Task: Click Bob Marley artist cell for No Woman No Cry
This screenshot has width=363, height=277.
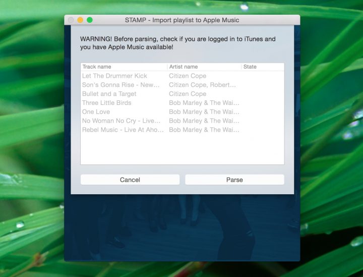Action: (x=204, y=121)
